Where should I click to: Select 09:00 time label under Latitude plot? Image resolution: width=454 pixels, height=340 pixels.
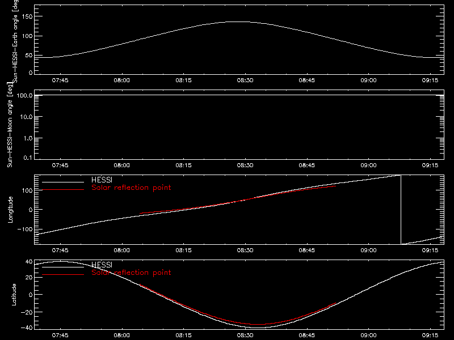pos(368,335)
